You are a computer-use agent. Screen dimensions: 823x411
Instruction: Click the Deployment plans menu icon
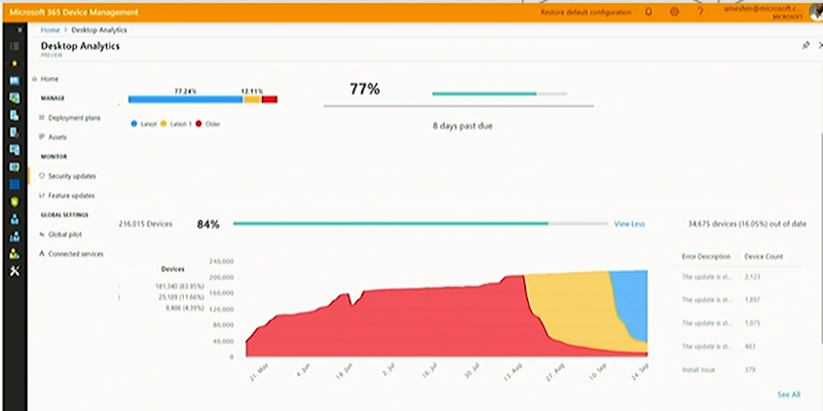(42, 118)
